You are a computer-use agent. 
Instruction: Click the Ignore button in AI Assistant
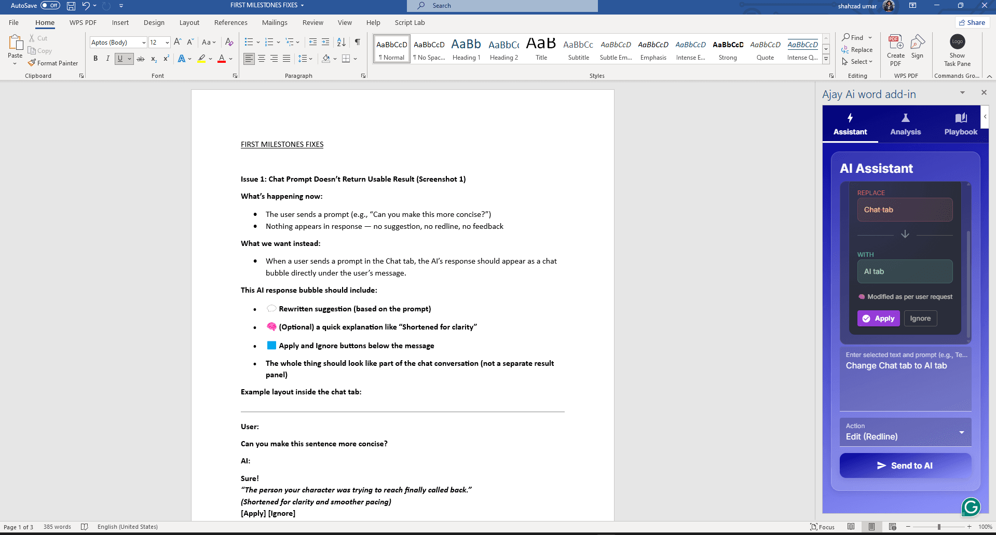click(x=920, y=319)
